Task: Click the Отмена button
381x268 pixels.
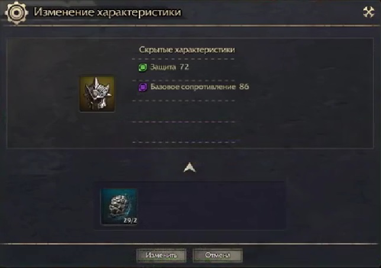Action: pos(218,255)
